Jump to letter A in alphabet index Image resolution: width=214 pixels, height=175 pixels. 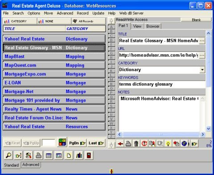tap(111, 27)
